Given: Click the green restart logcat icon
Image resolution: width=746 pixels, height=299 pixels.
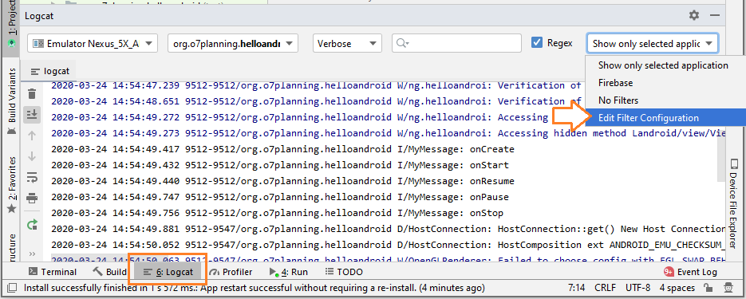Looking at the screenshot, I should coord(32,224).
